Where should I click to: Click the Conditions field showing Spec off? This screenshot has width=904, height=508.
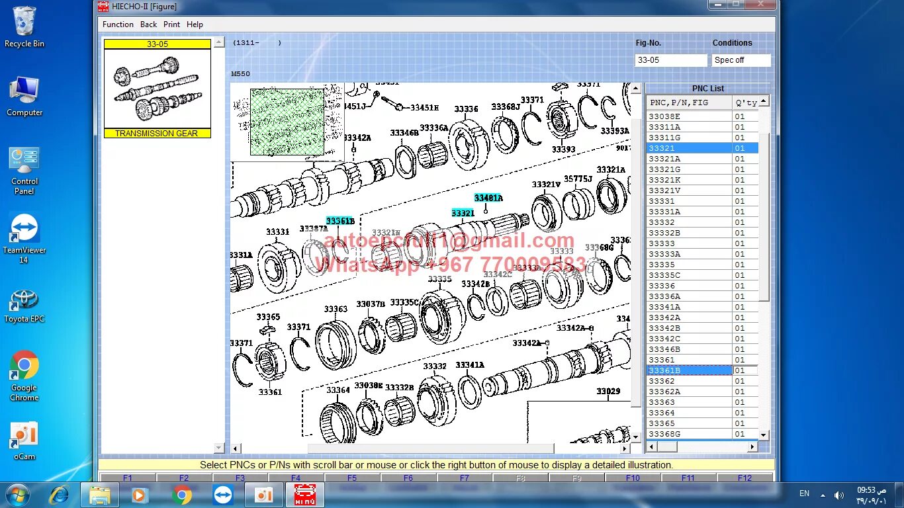click(x=741, y=60)
